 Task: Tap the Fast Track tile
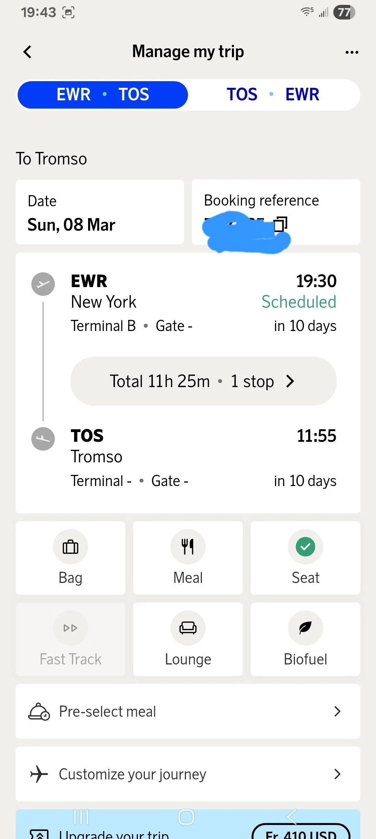[x=70, y=639]
